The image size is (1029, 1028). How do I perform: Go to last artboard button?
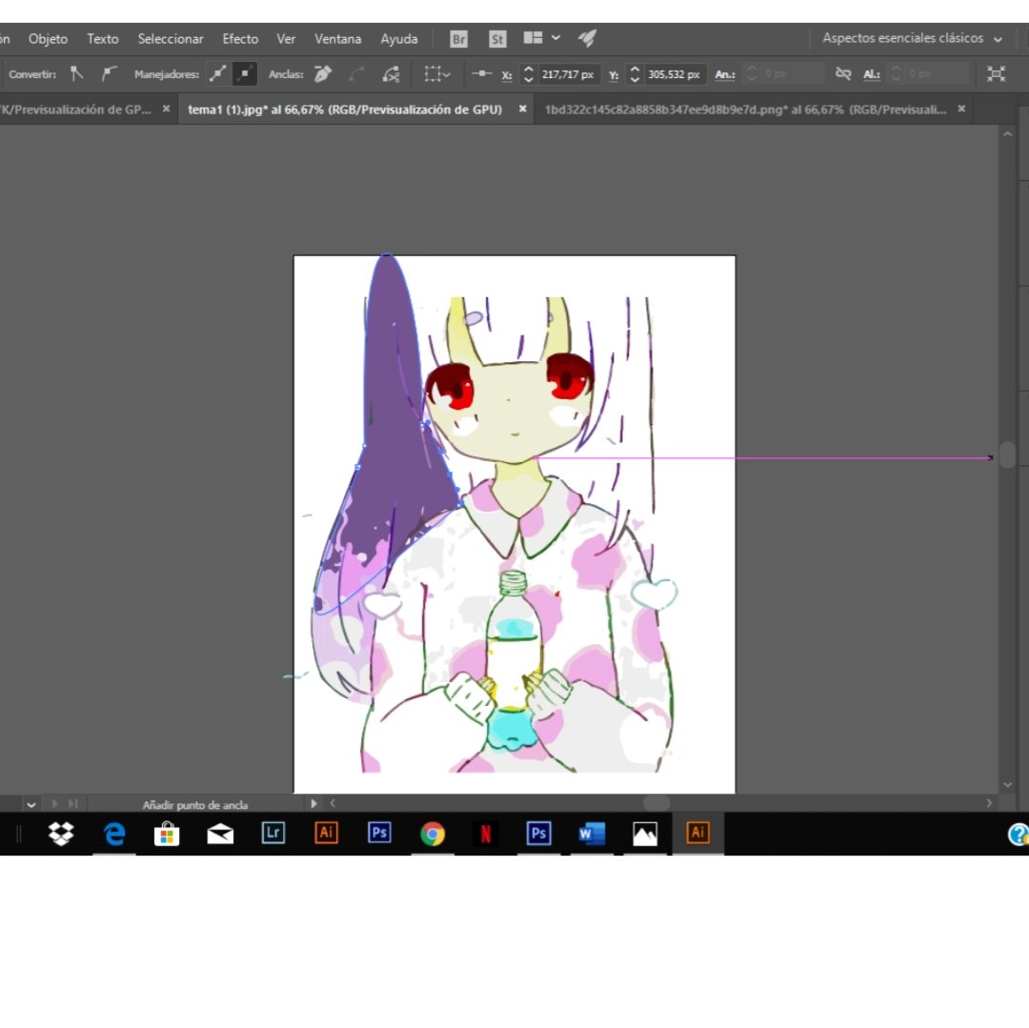tap(72, 804)
